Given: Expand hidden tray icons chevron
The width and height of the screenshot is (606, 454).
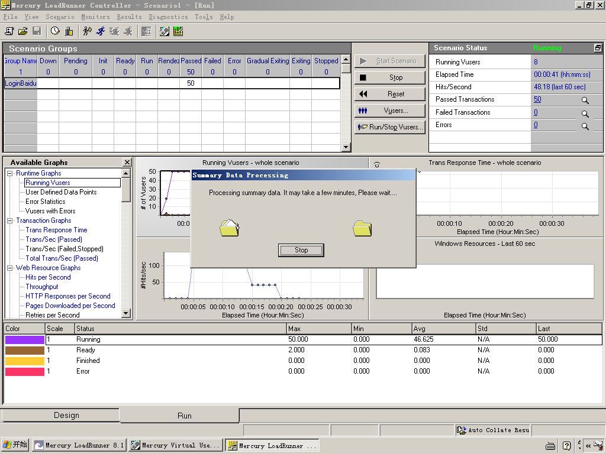Looking at the screenshot, I should click(x=588, y=446).
